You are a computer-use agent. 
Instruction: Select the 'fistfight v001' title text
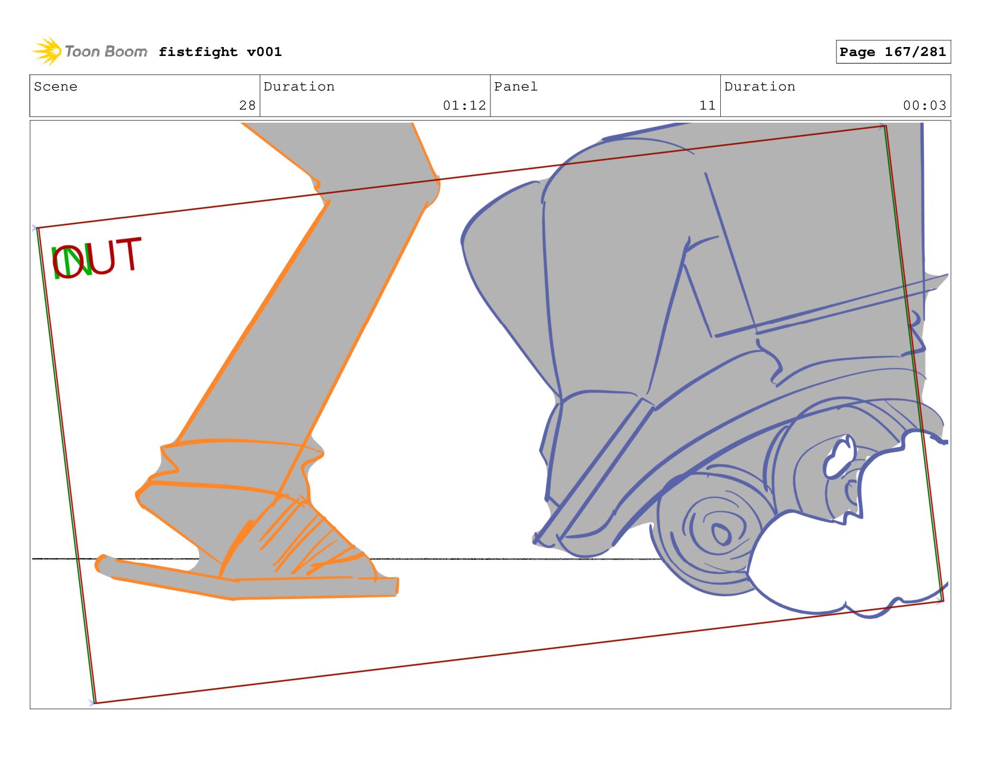pos(220,52)
